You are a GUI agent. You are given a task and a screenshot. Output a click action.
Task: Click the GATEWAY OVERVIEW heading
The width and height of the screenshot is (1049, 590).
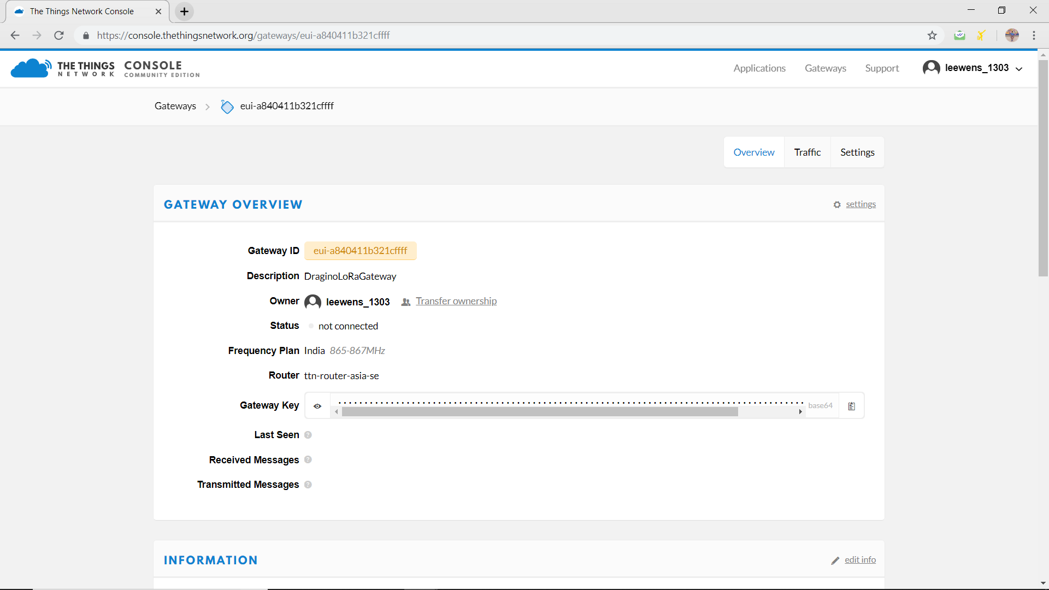point(233,204)
